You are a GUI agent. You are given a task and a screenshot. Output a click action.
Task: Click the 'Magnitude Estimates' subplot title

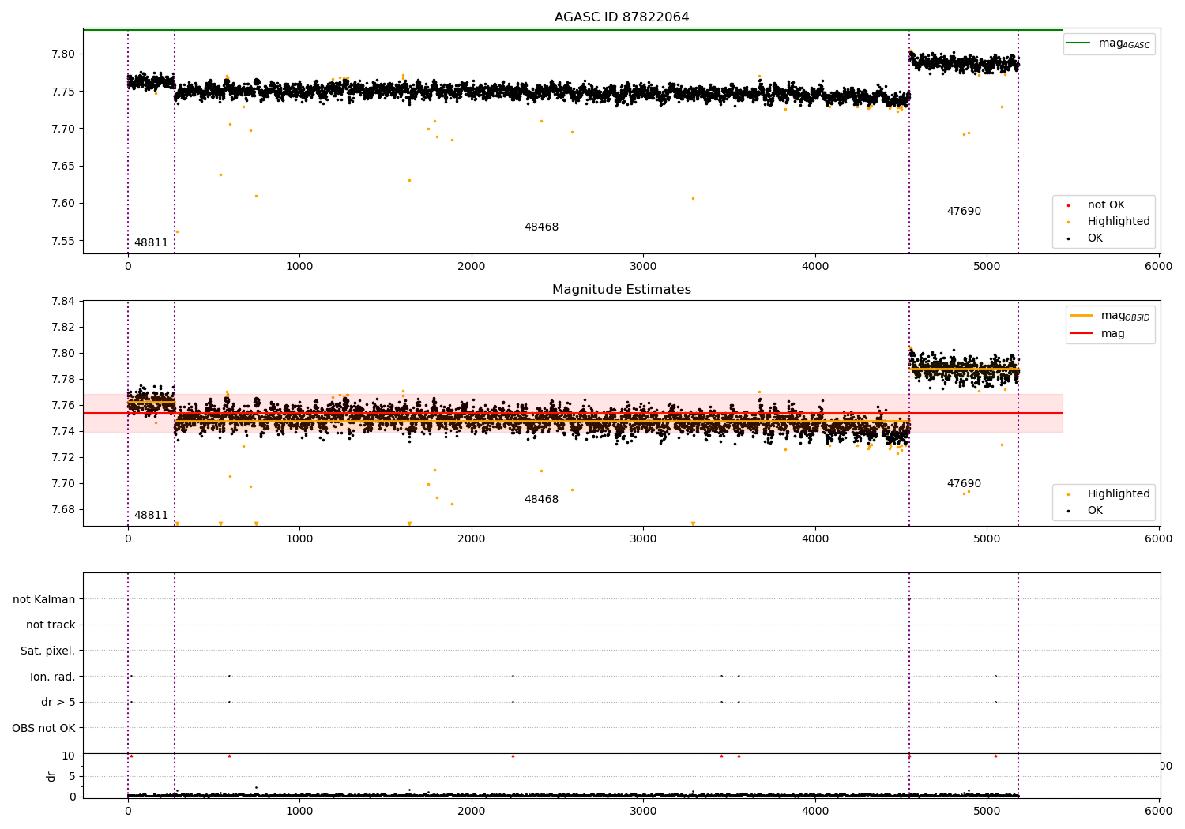click(x=622, y=290)
